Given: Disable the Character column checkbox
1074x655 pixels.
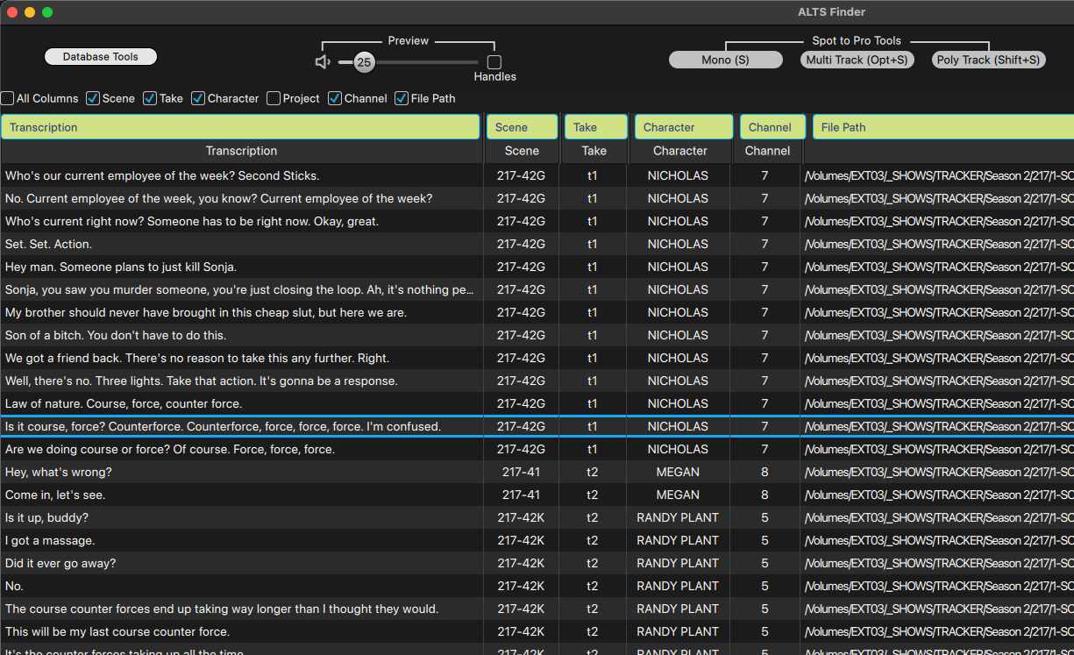Looking at the screenshot, I should tap(198, 98).
